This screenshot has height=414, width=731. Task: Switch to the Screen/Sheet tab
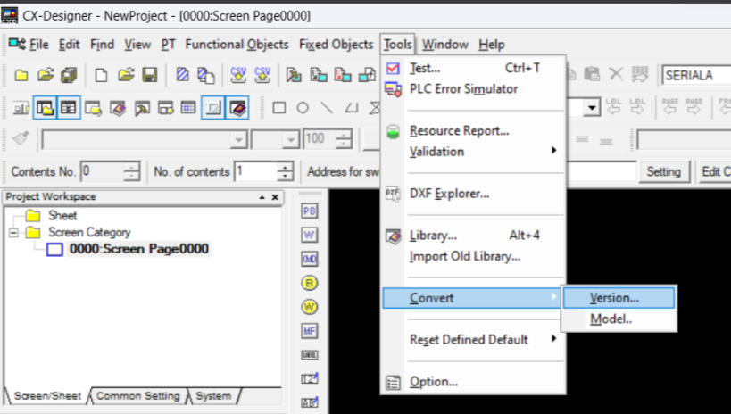(47, 396)
